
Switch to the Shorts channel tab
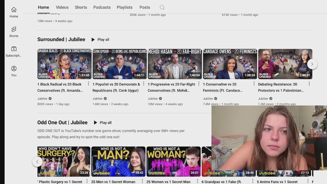pyautogui.click(x=81, y=7)
